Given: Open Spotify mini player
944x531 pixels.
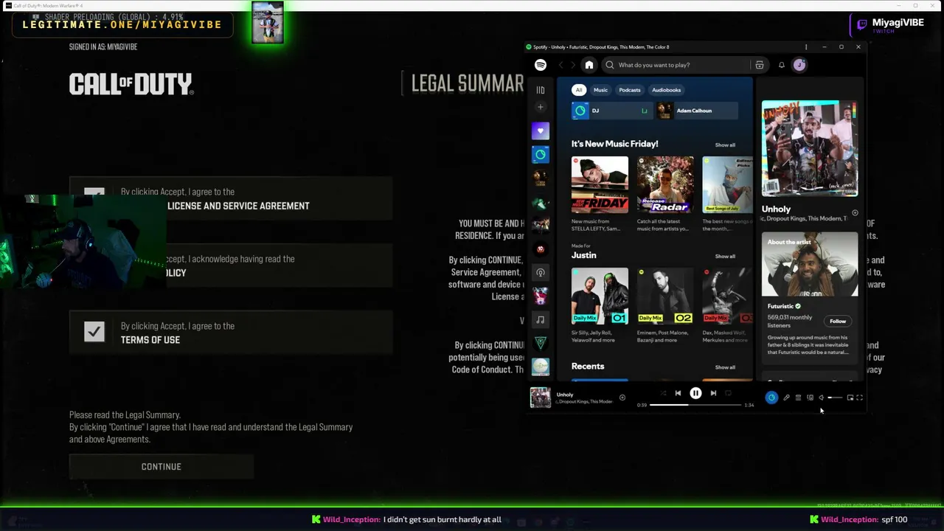Looking at the screenshot, I should [850, 398].
